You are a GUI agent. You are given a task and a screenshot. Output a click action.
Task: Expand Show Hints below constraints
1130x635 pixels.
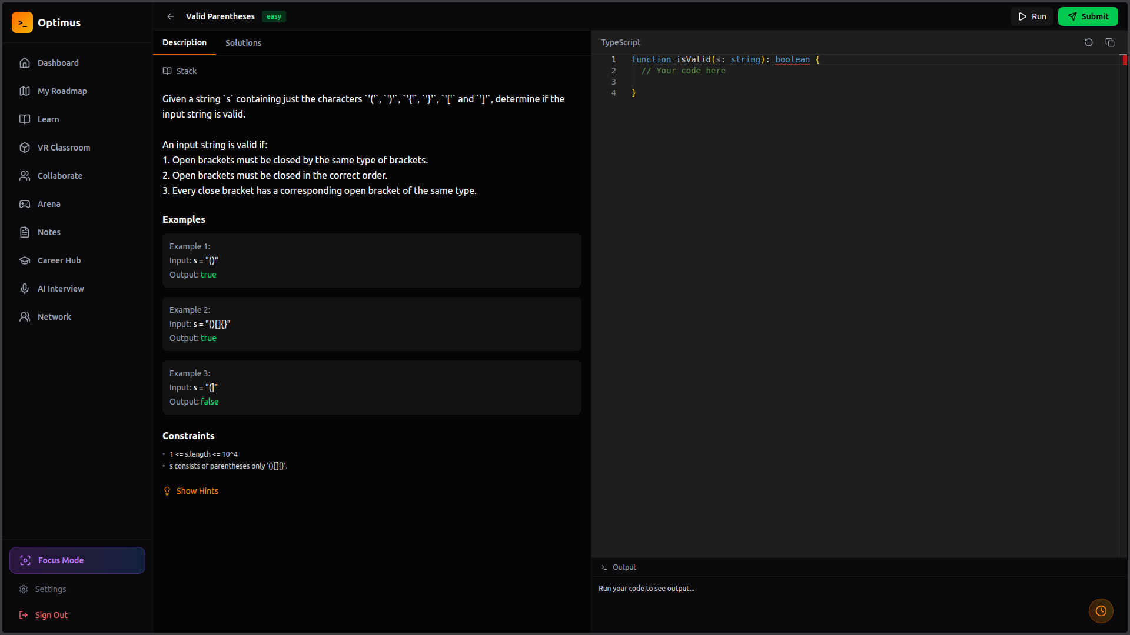coord(197,491)
